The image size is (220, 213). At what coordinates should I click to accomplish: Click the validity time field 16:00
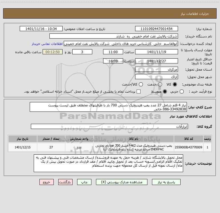113,61
